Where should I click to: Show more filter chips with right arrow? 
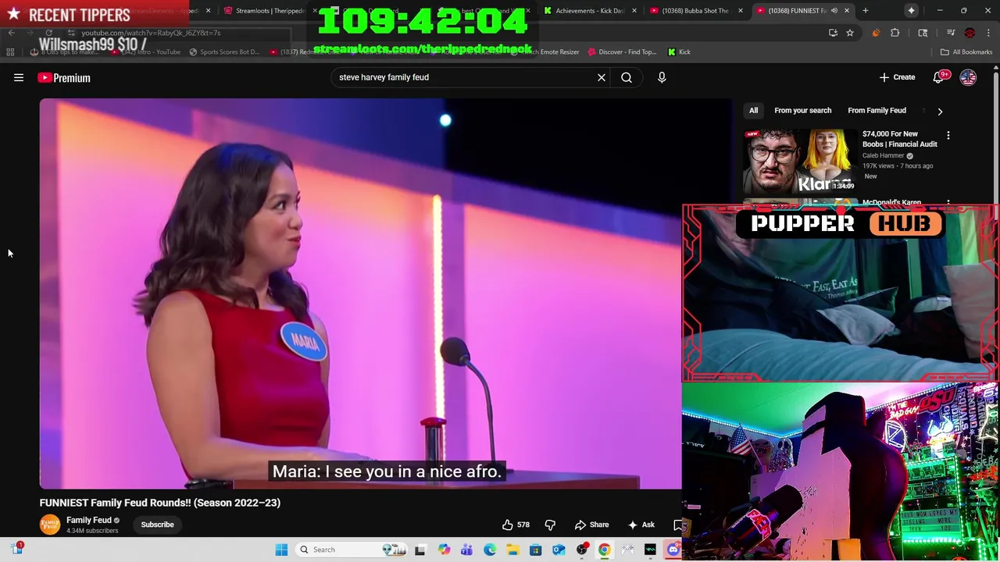tap(940, 111)
